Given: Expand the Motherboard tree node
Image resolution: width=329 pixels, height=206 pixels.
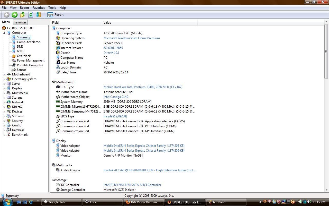Looking at the screenshot, I should point(4,75).
